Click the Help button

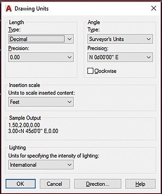140,184
